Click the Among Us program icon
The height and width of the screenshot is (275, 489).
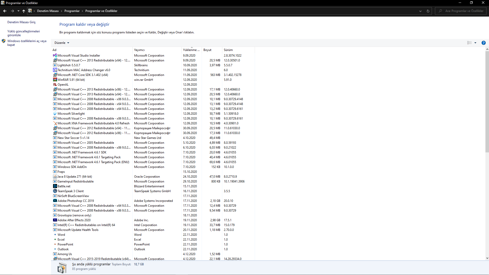(55, 254)
